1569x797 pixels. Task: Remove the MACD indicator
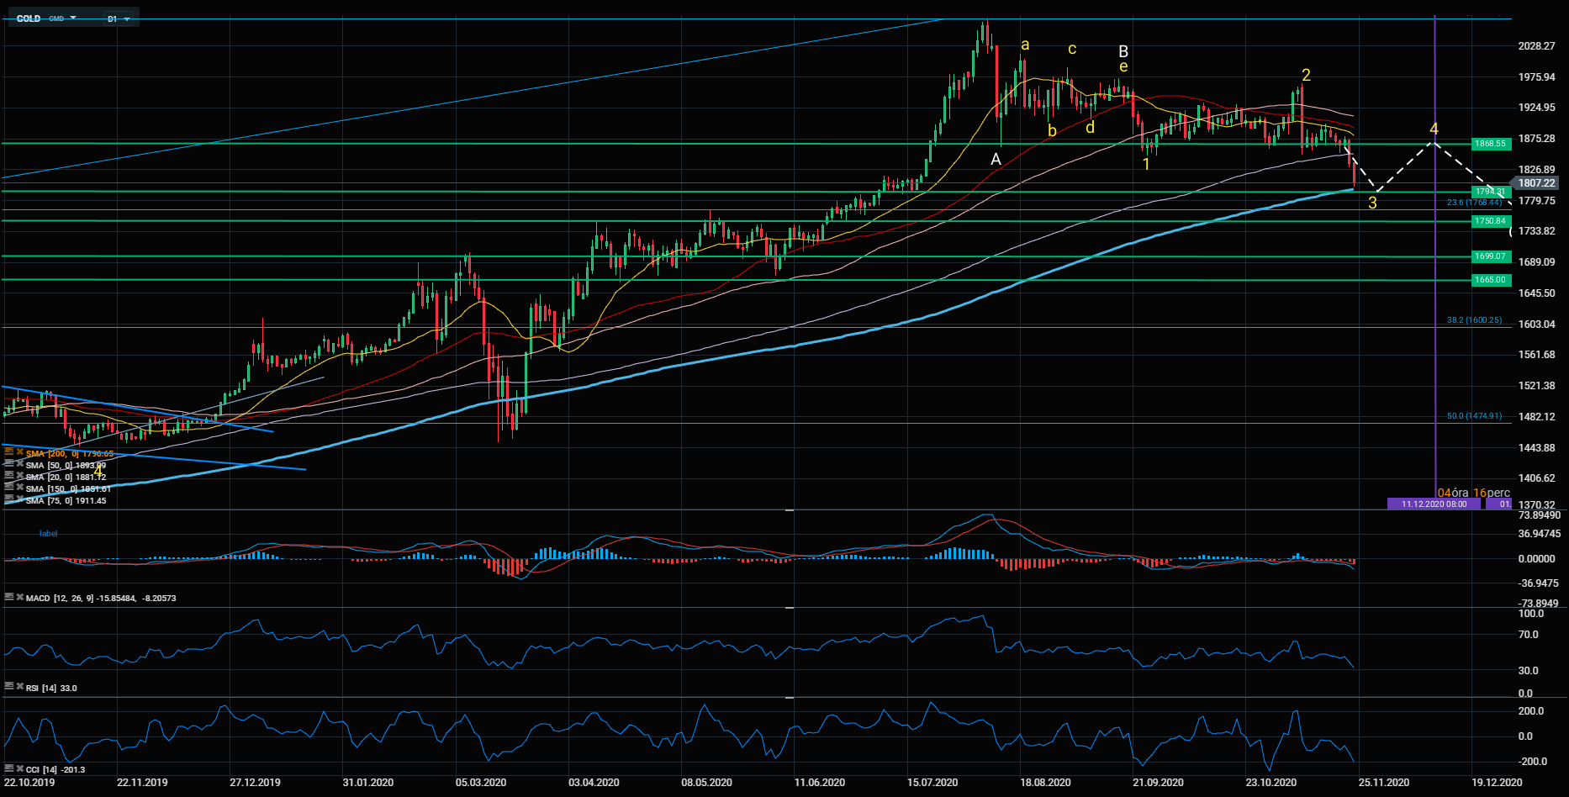(20, 597)
